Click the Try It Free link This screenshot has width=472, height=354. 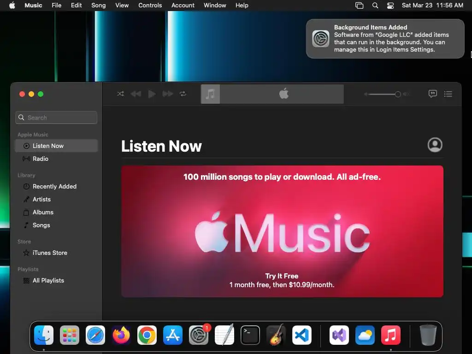click(282, 276)
